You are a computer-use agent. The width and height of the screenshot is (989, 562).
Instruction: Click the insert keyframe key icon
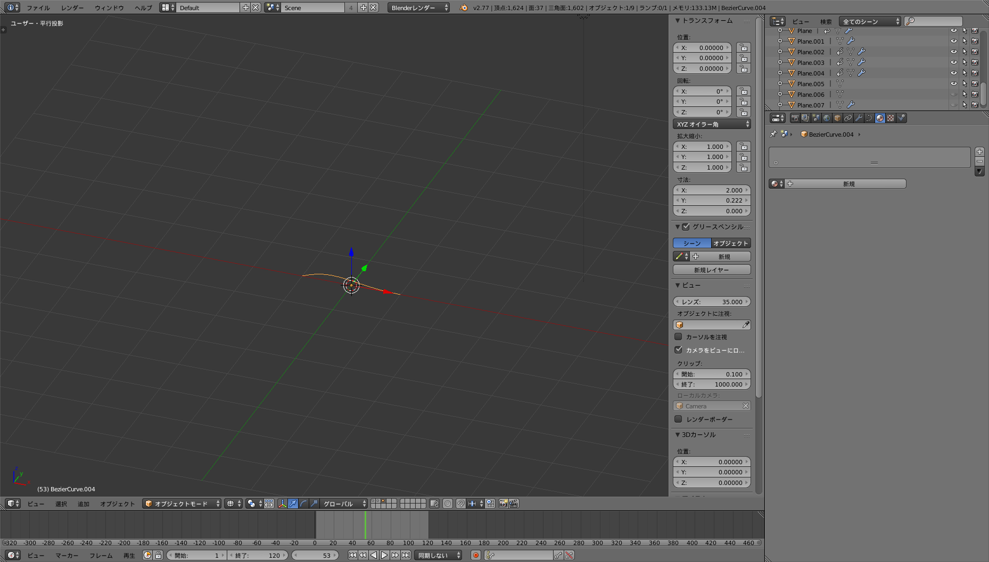point(558,555)
